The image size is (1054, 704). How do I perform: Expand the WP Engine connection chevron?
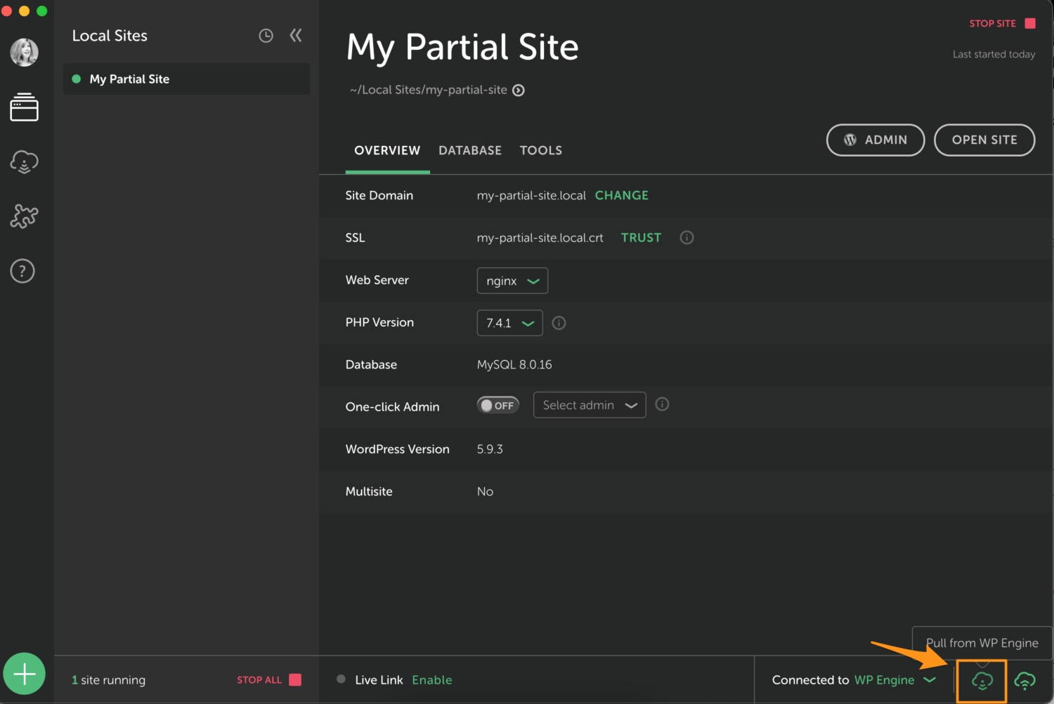tap(930, 680)
